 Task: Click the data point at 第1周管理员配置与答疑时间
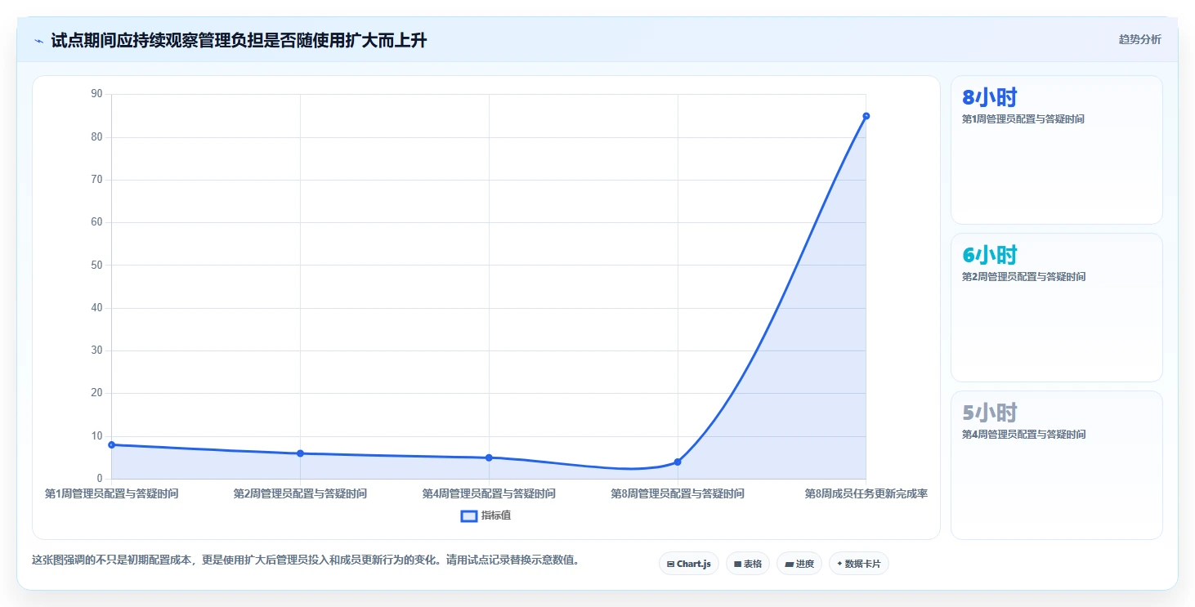[x=112, y=444]
